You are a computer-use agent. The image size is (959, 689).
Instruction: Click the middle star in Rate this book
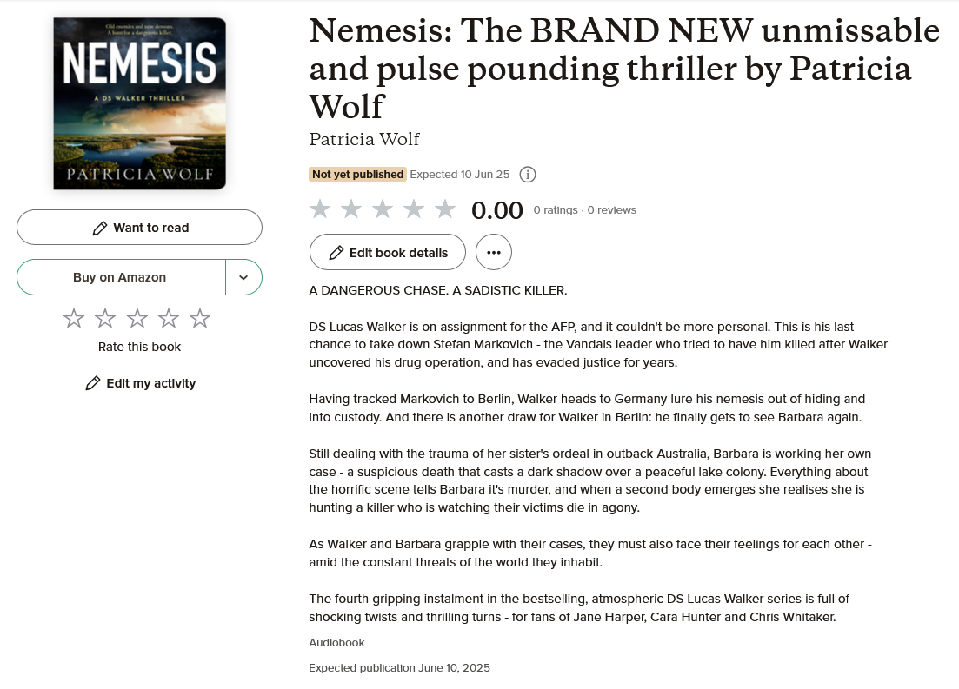point(137,318)
